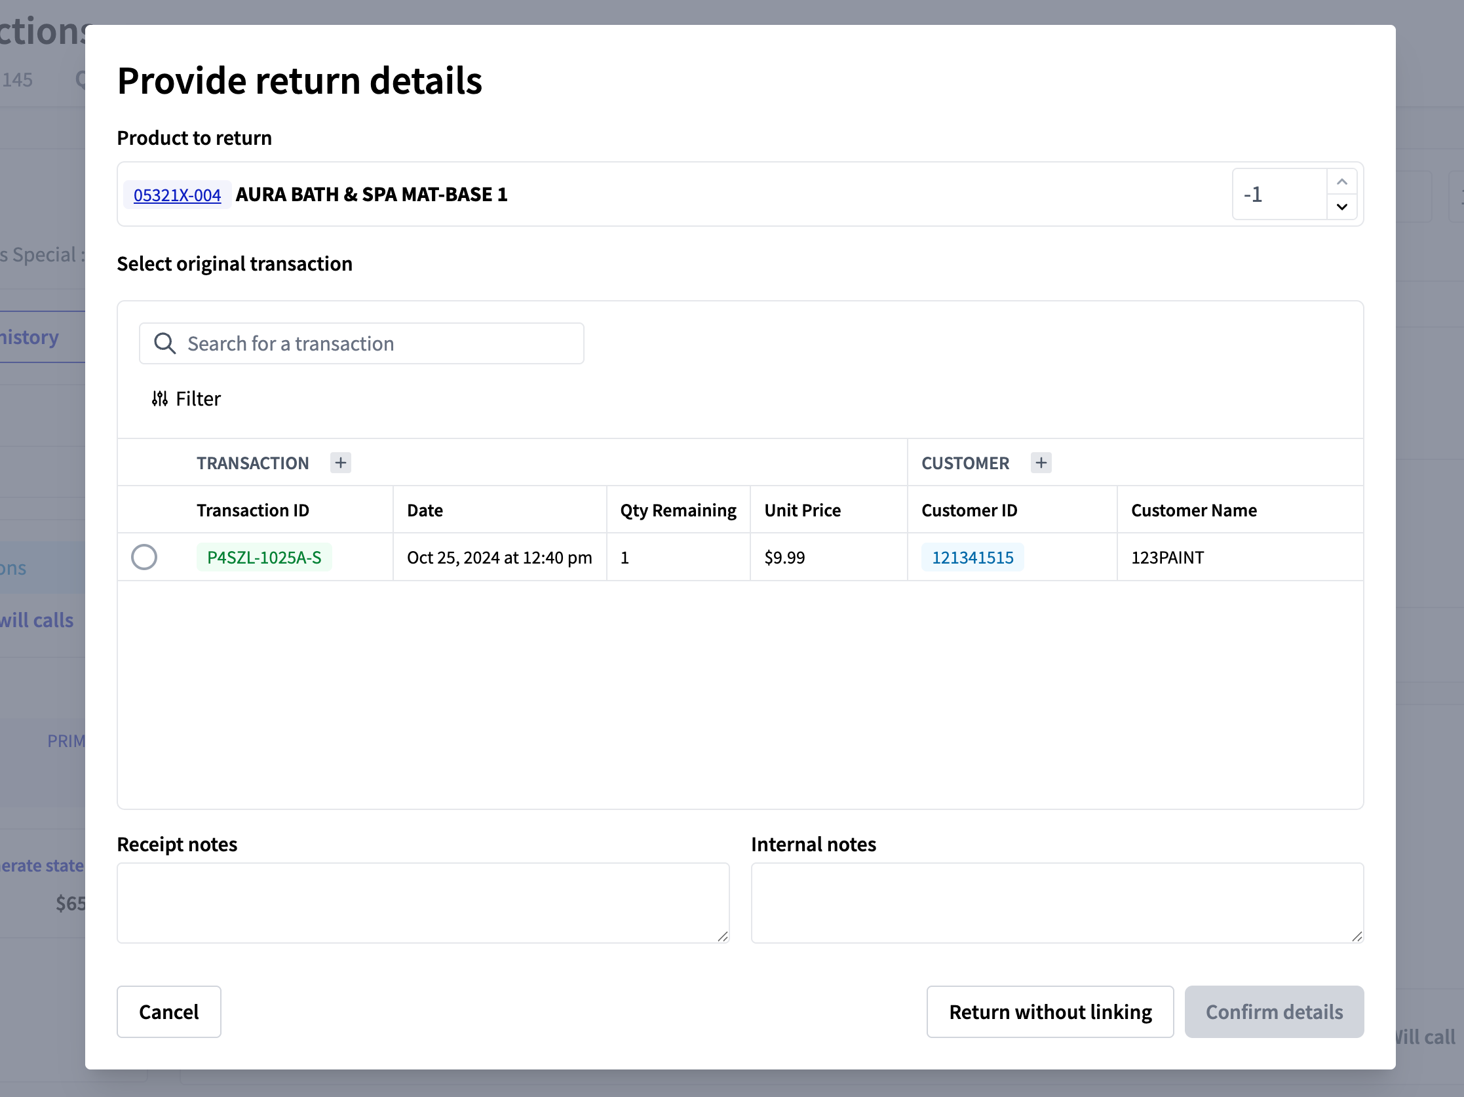Click the Cancel button
The image size is (1464, 1097).
[169, 1012]
